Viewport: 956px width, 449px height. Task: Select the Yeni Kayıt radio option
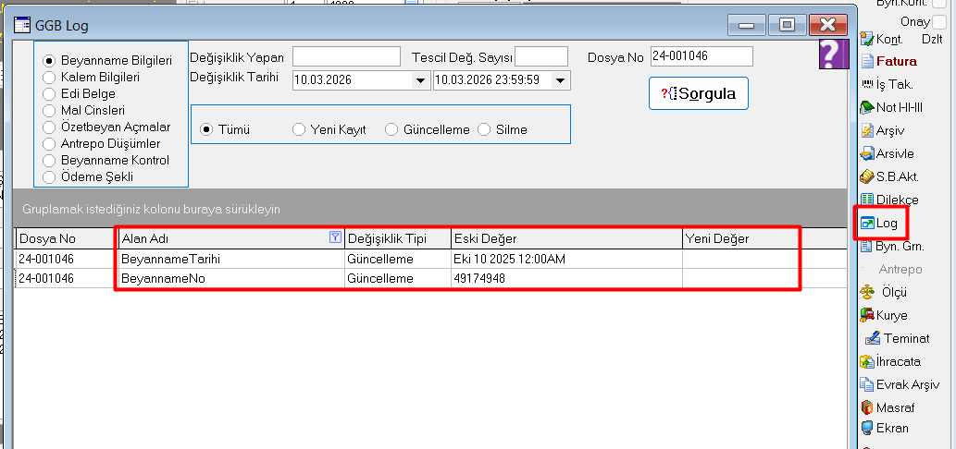click(x=299, y=130)
